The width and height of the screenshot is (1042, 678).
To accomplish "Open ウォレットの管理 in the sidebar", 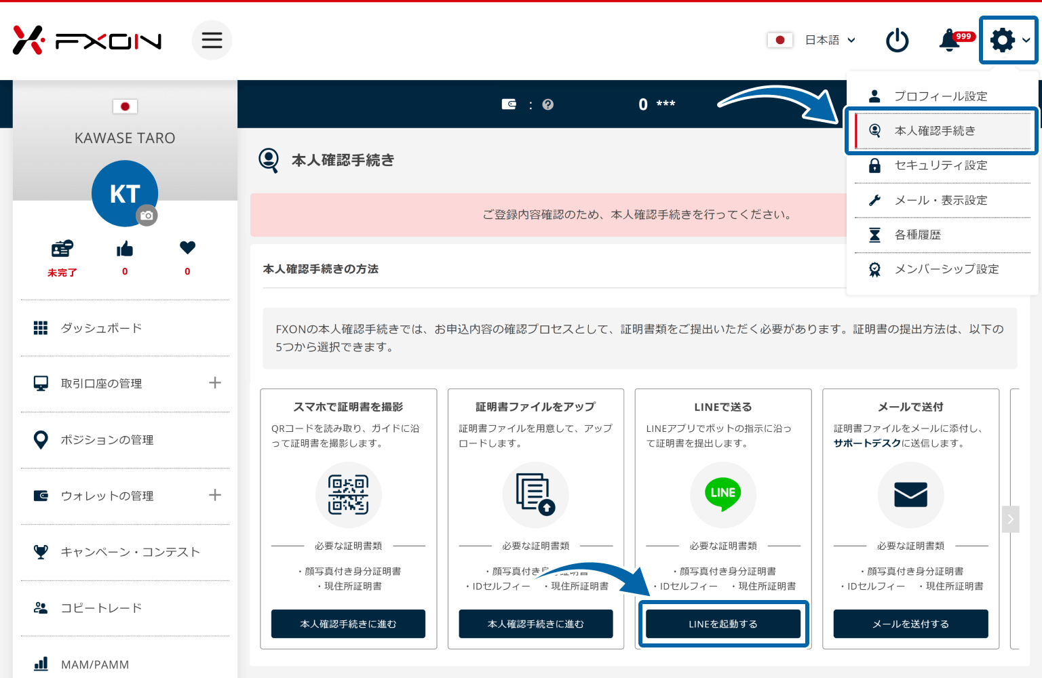I will pyautogui.click(x=125, y=496).
